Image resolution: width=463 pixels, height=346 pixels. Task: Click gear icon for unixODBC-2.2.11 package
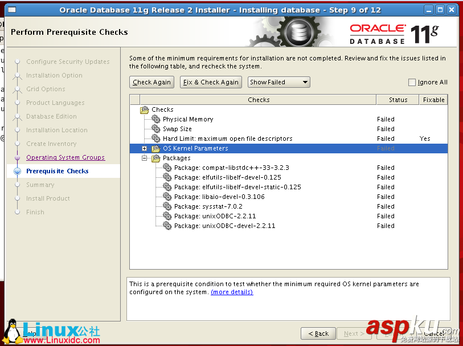(167, 216)
